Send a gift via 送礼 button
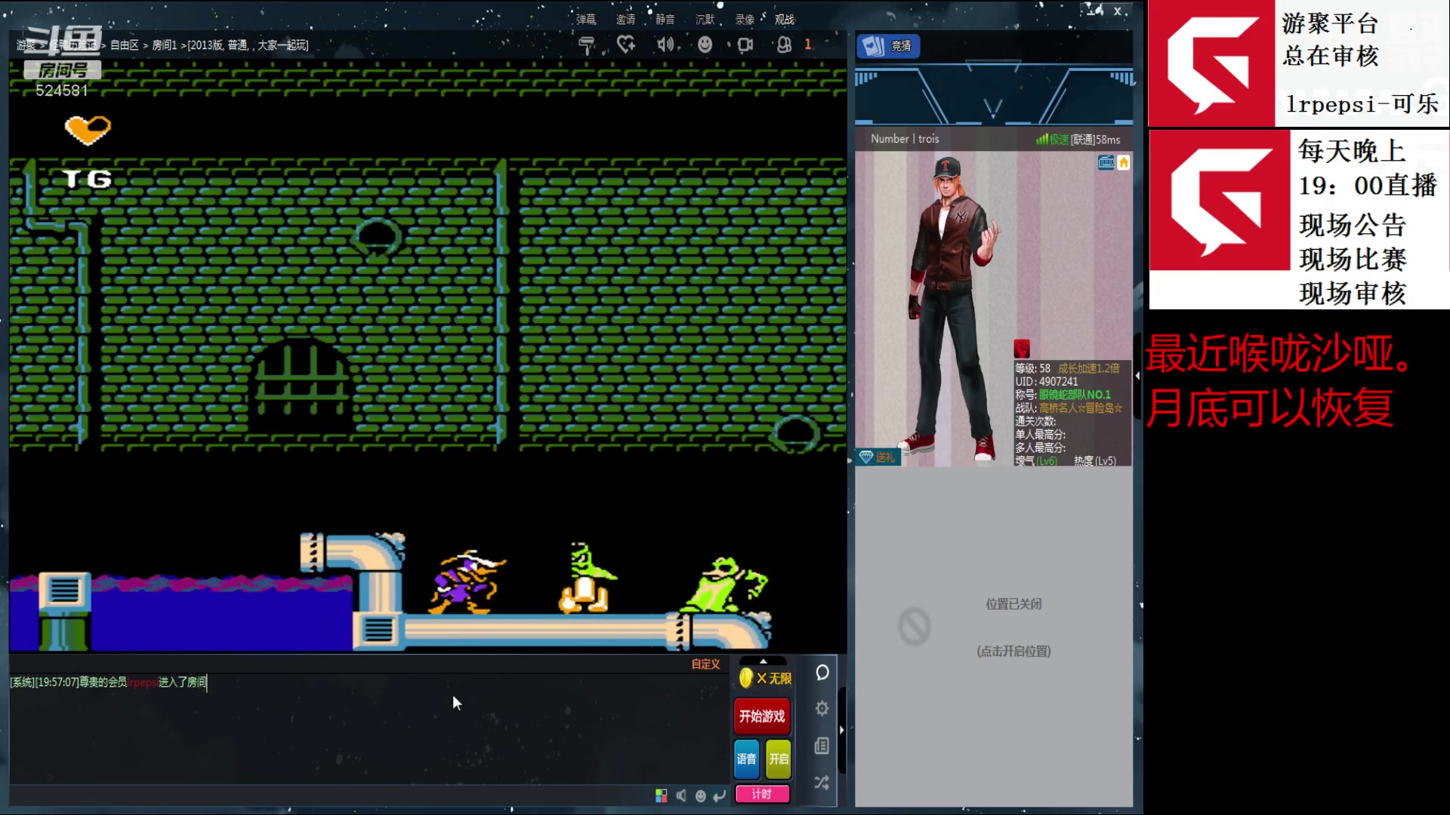The height and width of the screenshot is (815, 1450). pyautogui.click(x=878, y=457)
